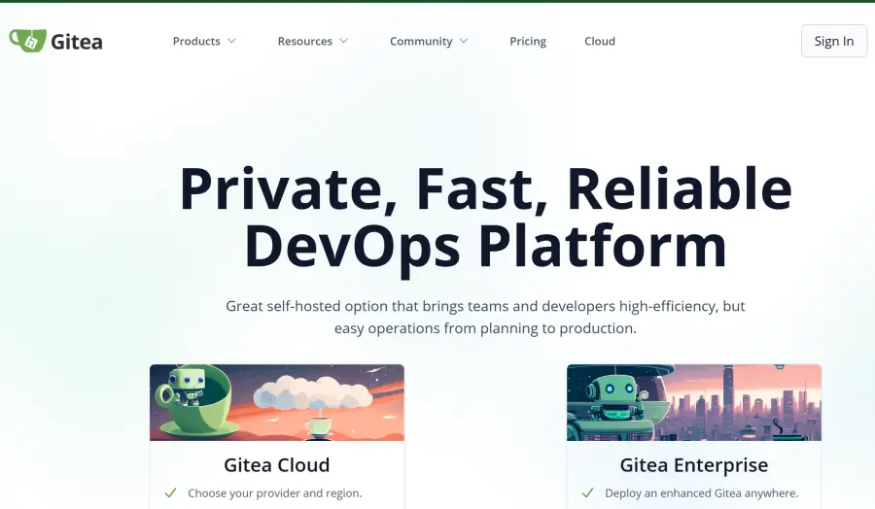Screen dimensions: 875x509
Task: Expand the Resources chevron arrow
Action: 344,41
